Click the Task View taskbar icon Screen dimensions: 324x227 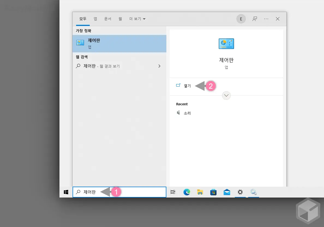click(x=173, y=192)
